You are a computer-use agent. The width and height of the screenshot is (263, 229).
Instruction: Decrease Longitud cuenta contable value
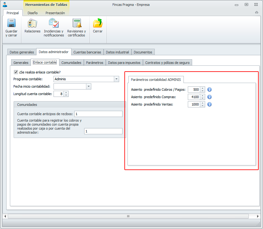[x=66, y=95]
